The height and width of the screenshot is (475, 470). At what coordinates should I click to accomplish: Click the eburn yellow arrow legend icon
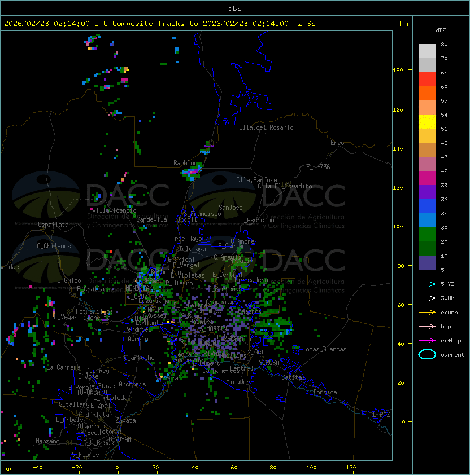pos(427,313)
